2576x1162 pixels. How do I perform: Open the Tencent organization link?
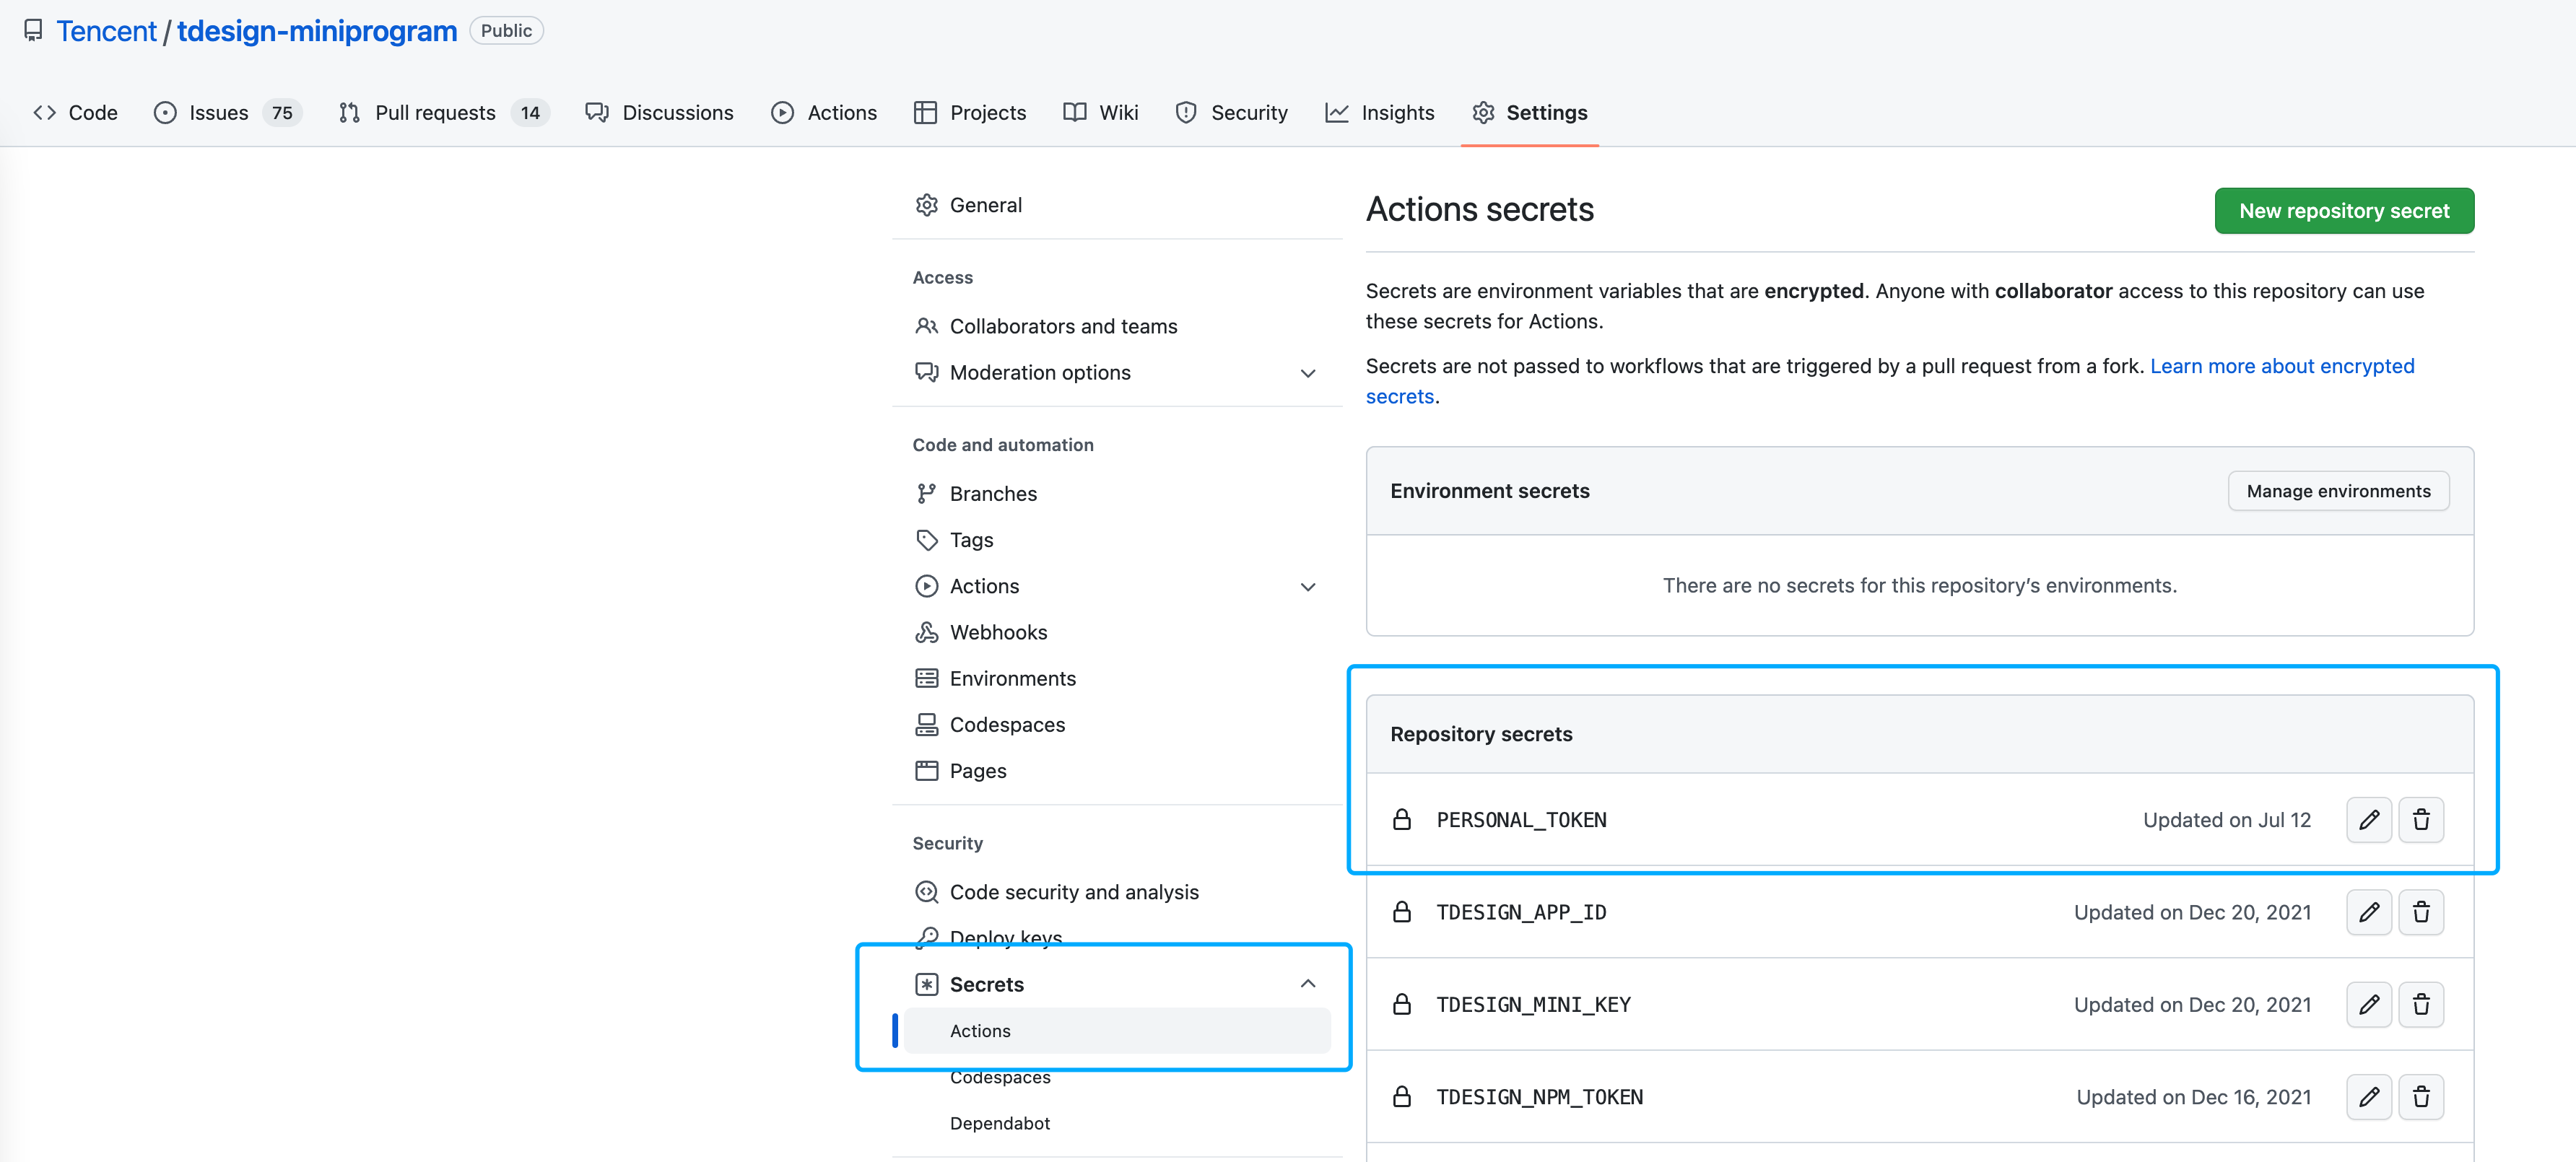pyautogui.click(x=106, y=31)
